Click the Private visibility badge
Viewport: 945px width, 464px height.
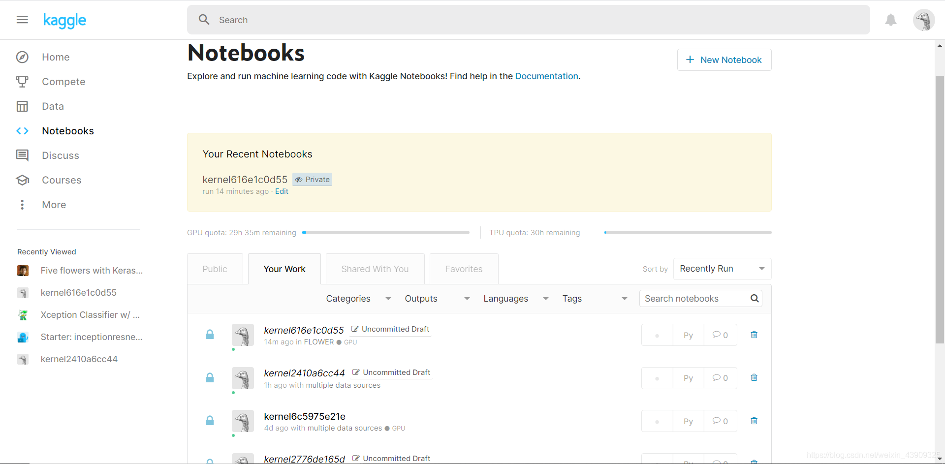pos(313,180)
